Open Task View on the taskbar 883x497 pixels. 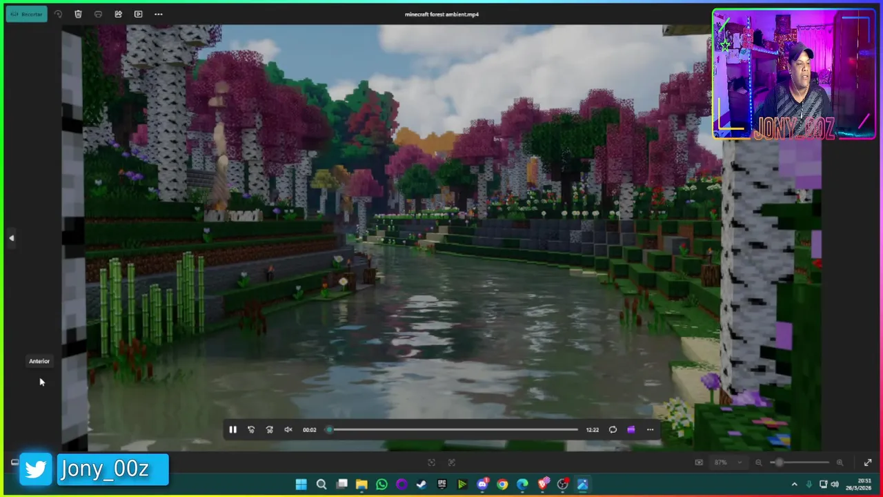[341, 485]
